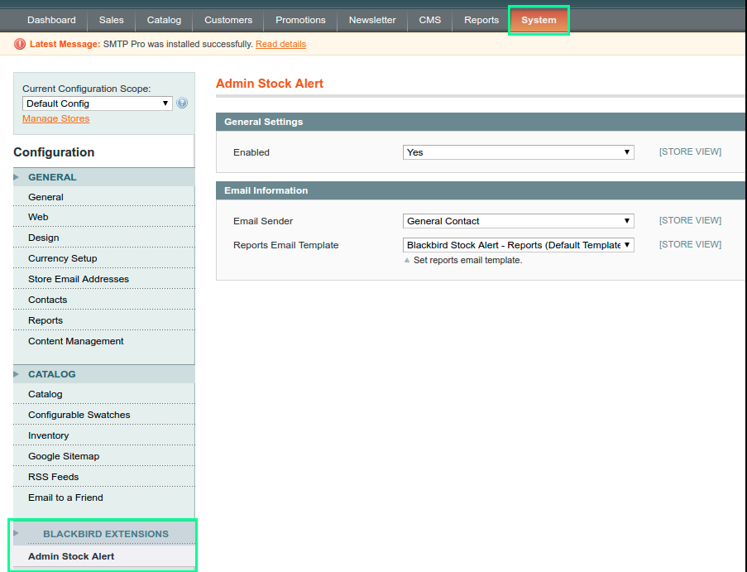Open Email to a Friend section
Image resolution: width=747 pixels, height=572 pixels.
[104, 497]
